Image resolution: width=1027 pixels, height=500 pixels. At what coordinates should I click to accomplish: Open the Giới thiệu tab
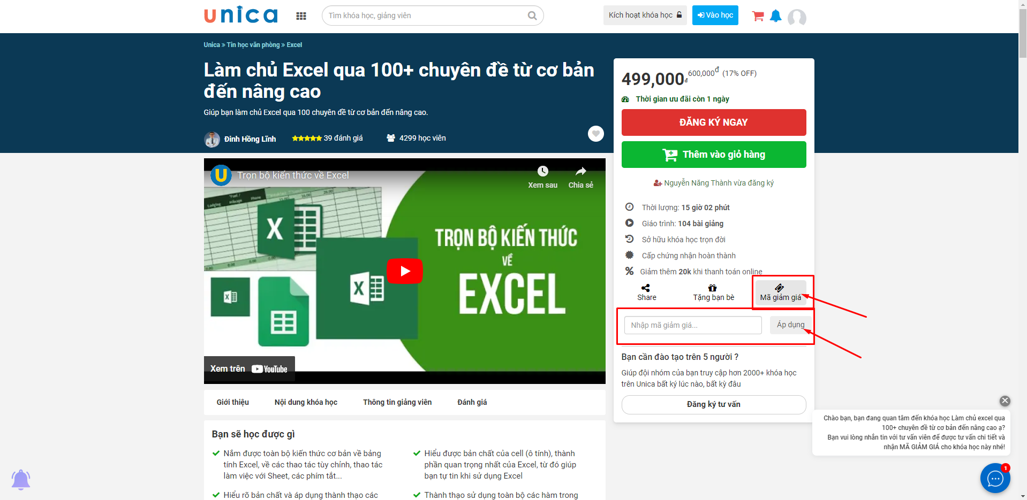coord(233,402)
